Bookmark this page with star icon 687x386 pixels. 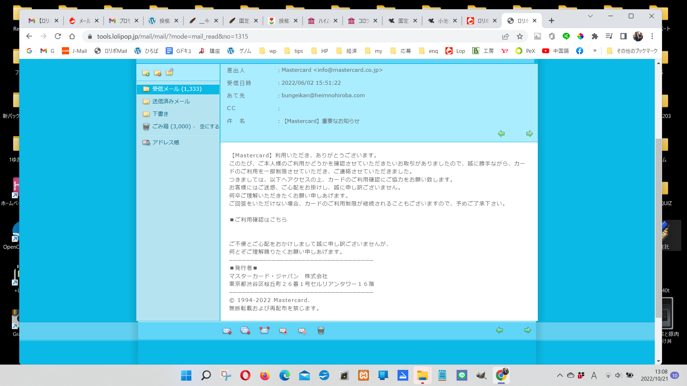click(x=520, y=36)
